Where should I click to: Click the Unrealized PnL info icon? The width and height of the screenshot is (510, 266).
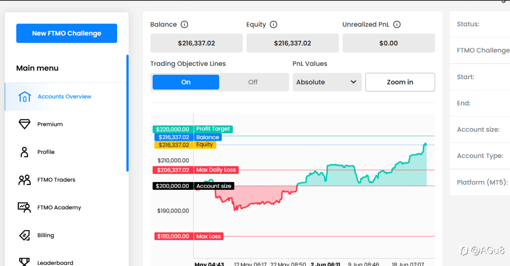tap(397, 24)
